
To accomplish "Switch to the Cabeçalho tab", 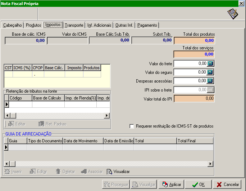I will click(13, 25).
